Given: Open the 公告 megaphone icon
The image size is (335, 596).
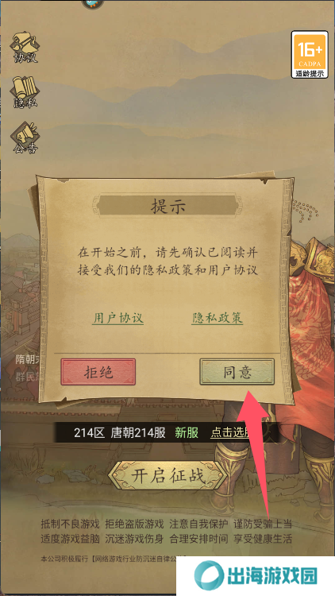Looking at the screenshot, I should pos(25,137).
